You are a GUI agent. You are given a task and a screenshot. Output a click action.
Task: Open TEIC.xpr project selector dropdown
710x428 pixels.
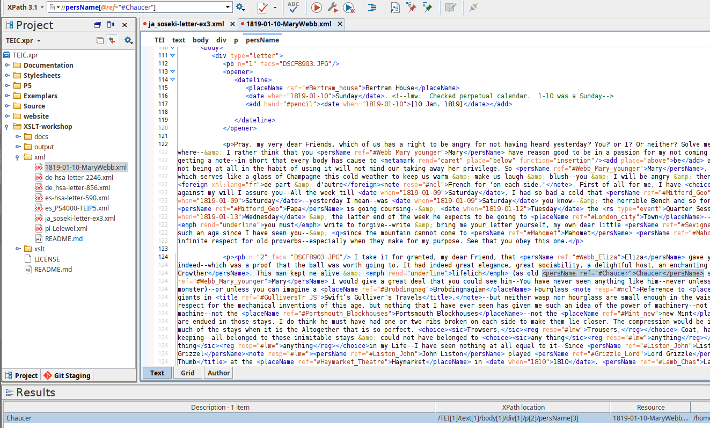[x=23, y=41]
